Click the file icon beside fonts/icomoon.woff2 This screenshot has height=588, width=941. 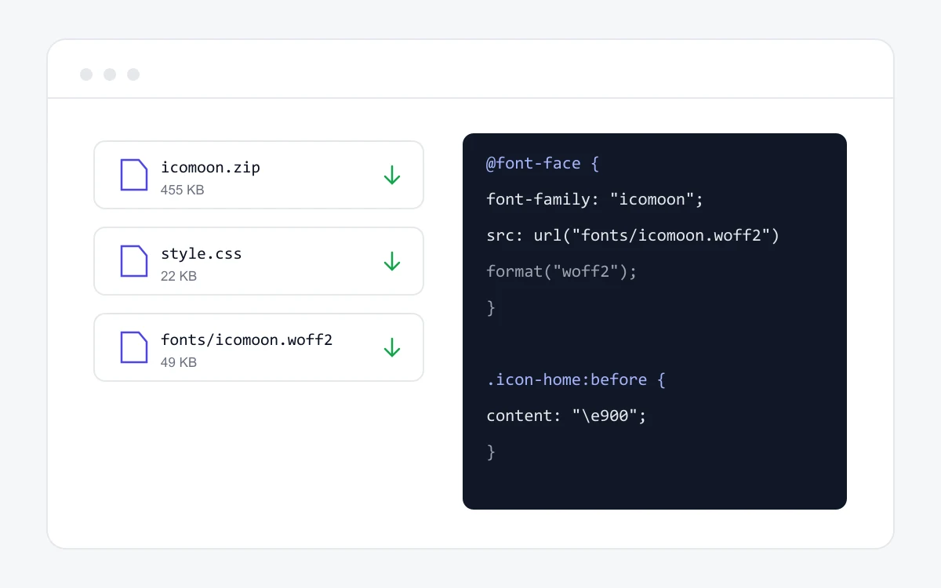pos(133,347)
